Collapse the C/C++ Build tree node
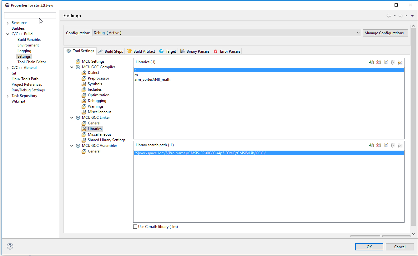418x256 pixels. coord(8,34)
